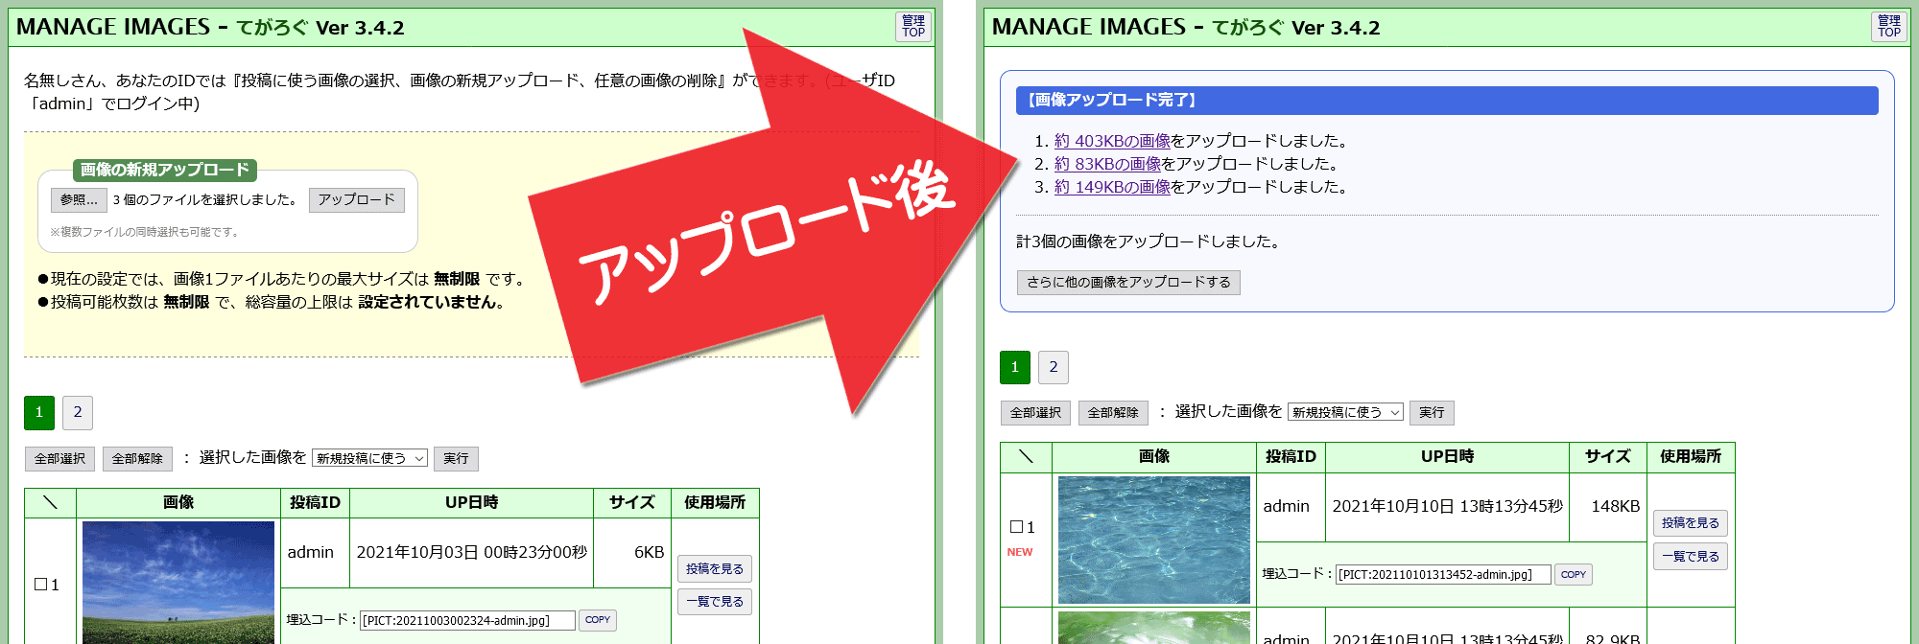Click 【画像アップロード完了】 heading bar

(1447, 100)
